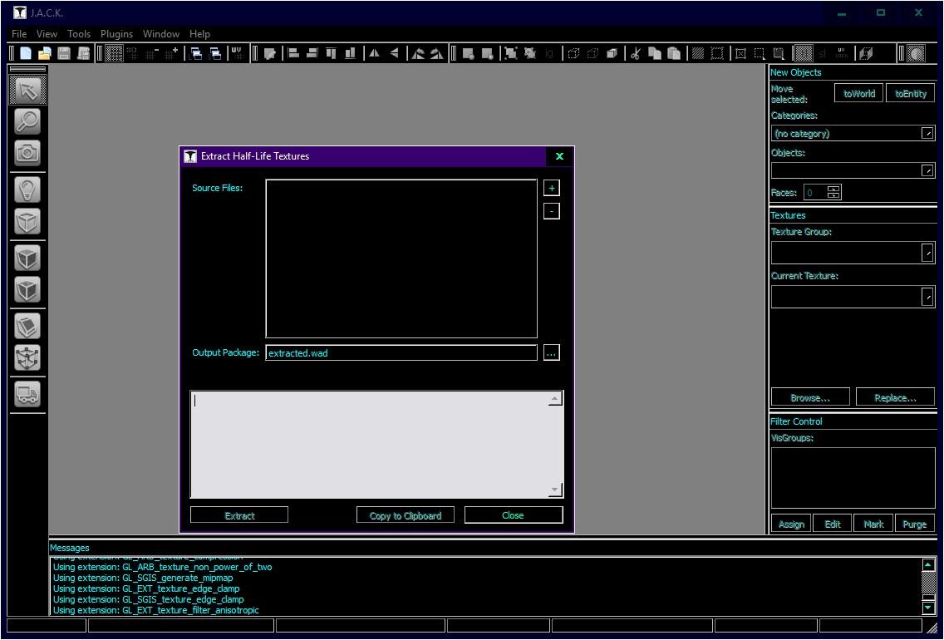Click the Group selected objects icon
The height and width of the screenshot is (640, 944).
pos(510,53)
